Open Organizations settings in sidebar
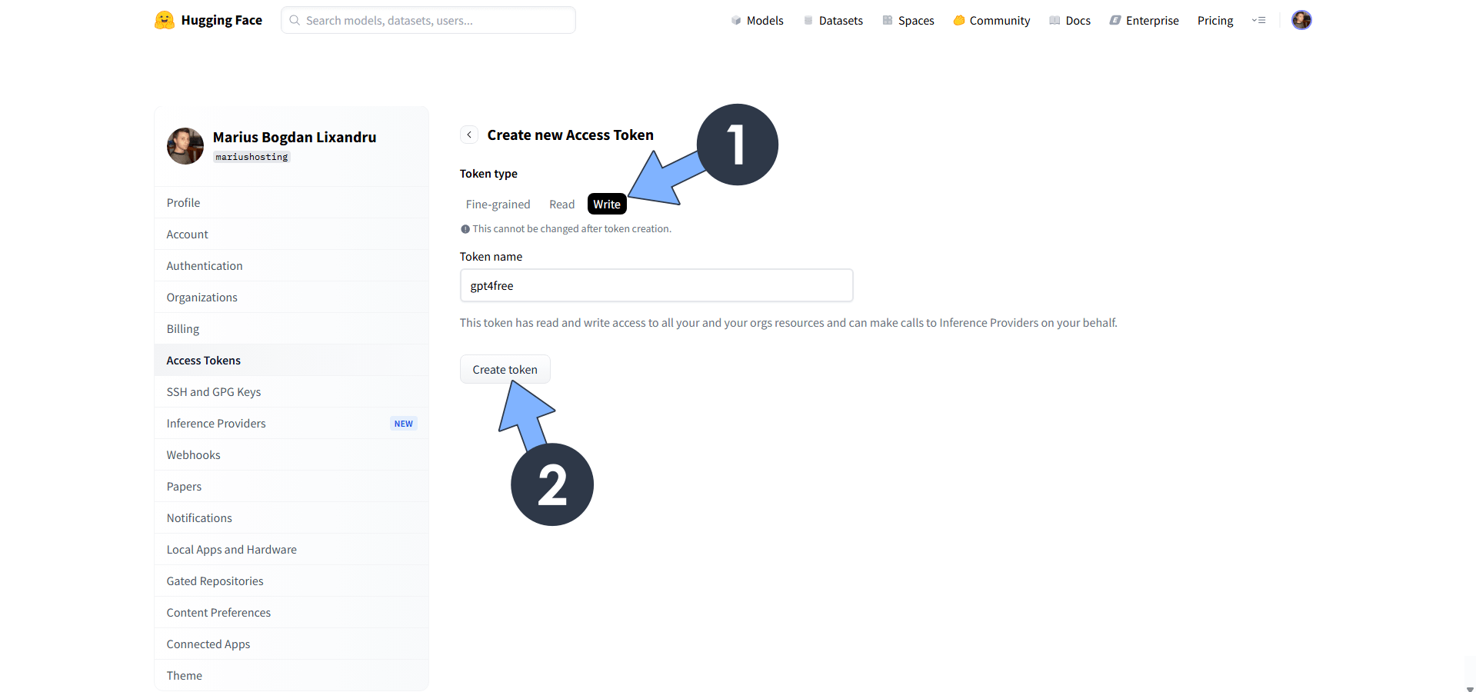Screen dimensions: 1476x692 point(292,297)
